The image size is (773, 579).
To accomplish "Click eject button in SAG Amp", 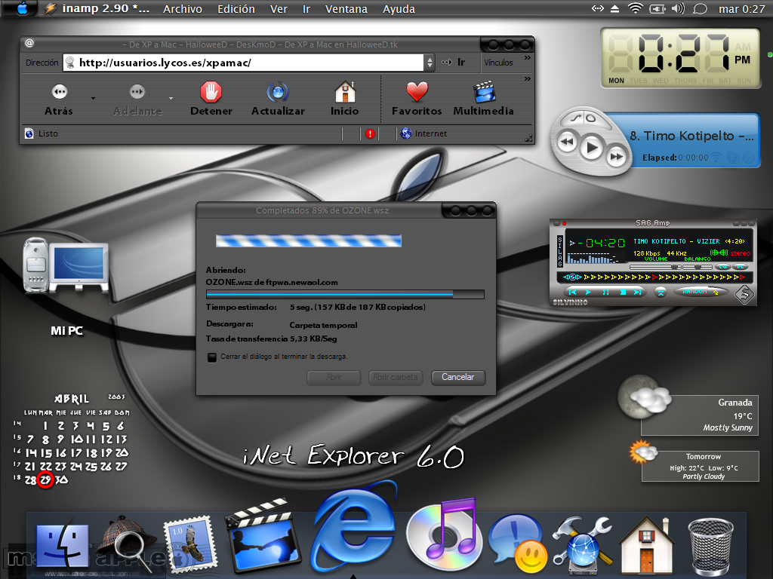I will click(x=661, y=293).
